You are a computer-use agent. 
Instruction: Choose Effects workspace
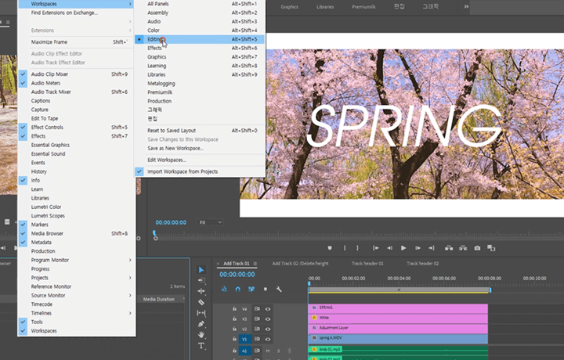point(200,49)
